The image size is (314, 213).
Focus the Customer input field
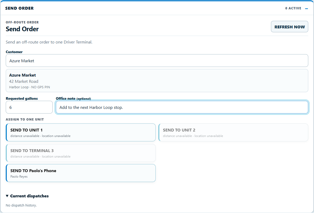click(157, 61)
